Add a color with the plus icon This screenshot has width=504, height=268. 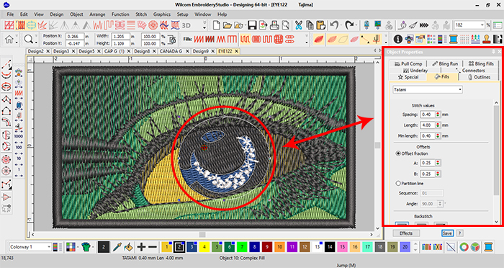(141, 247)
